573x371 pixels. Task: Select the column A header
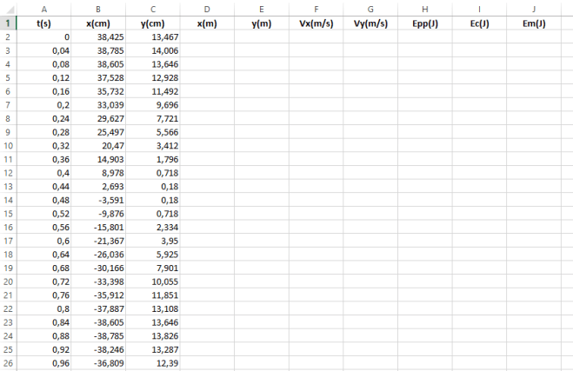(43, 8)
